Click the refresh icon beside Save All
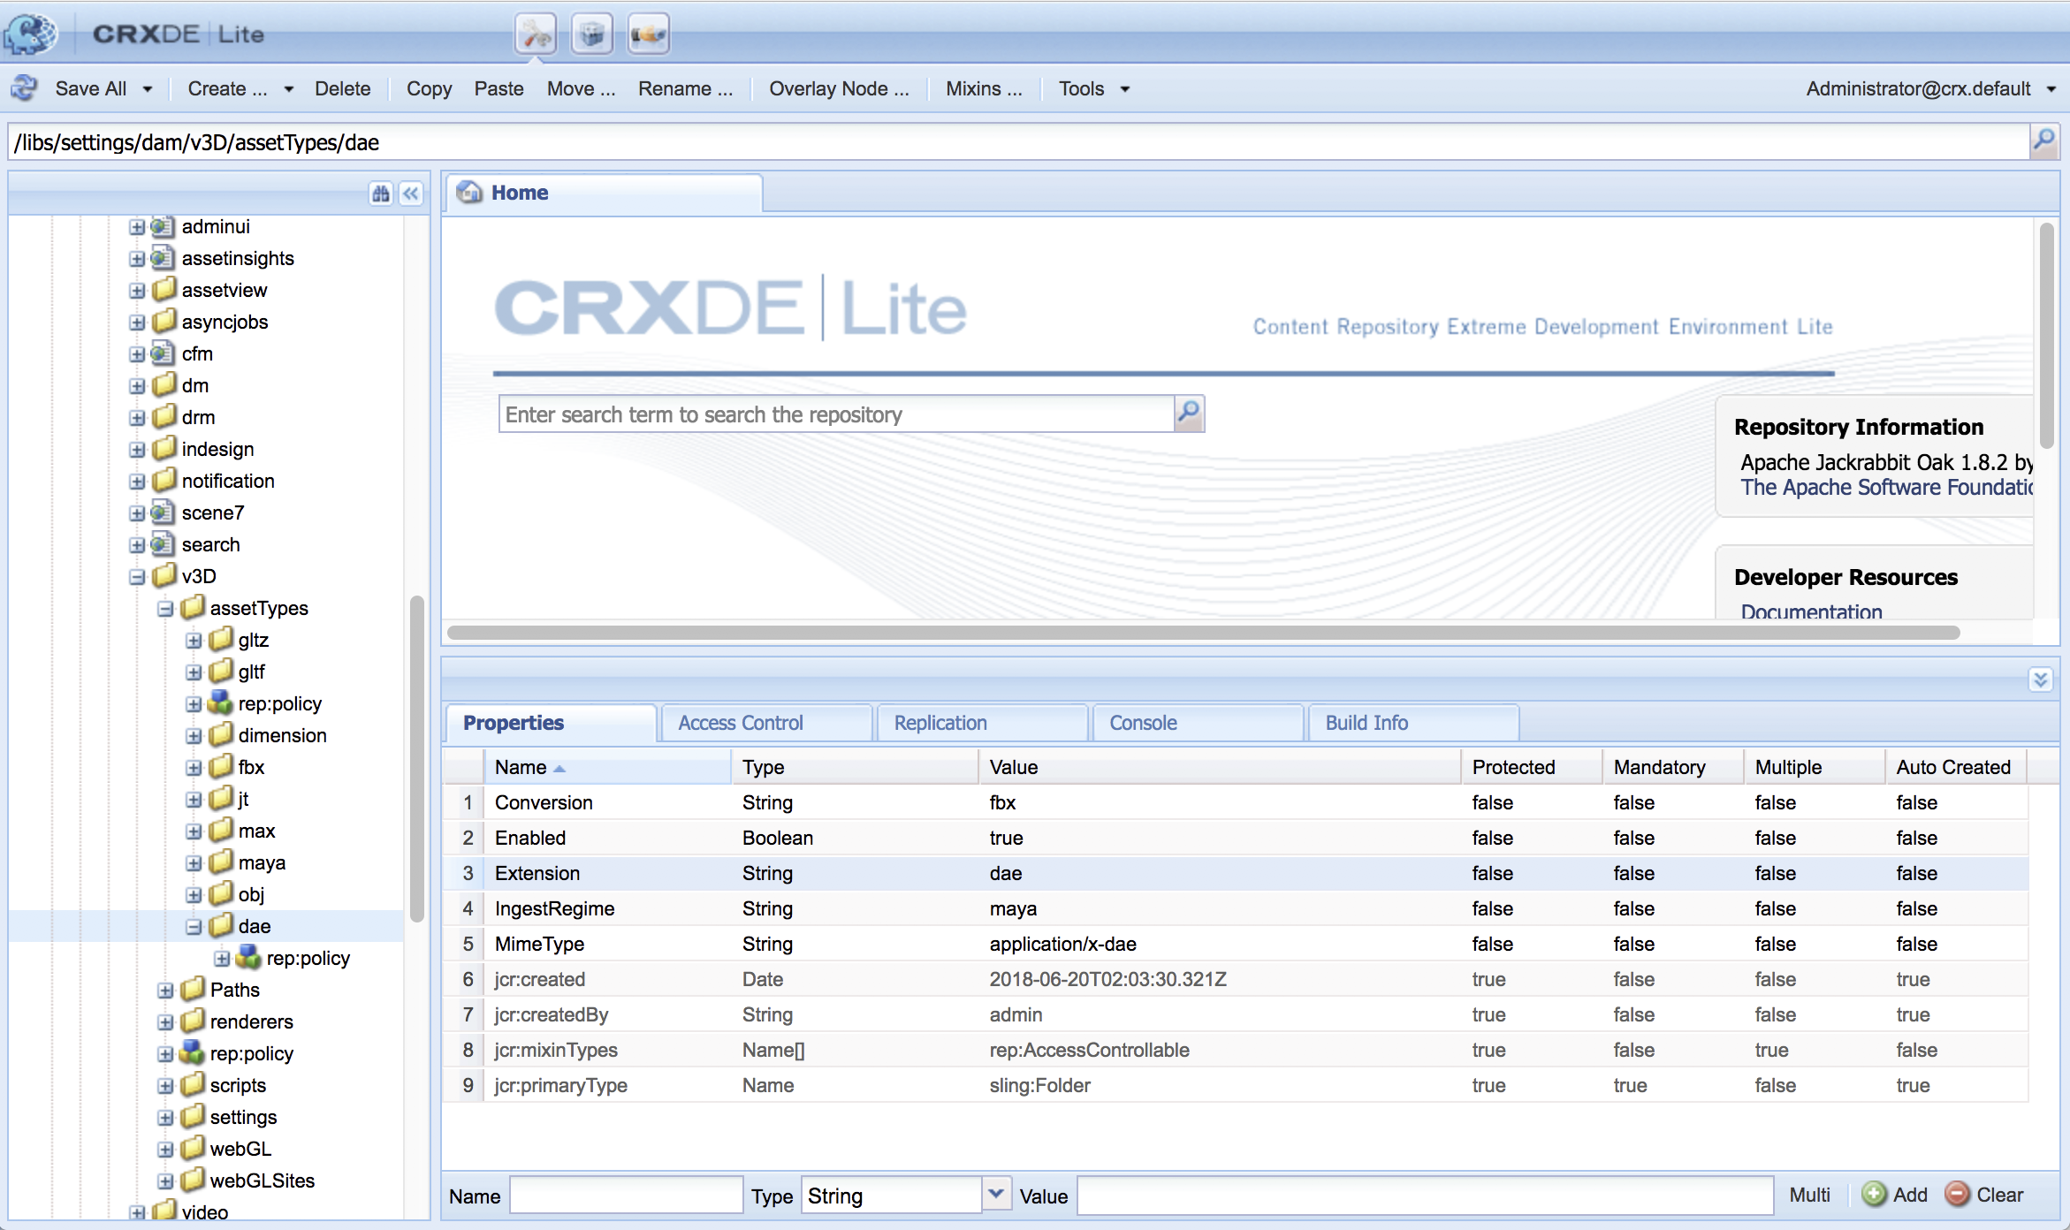The width and height of the screenshot is (2070, 1230). pos(24,88)
